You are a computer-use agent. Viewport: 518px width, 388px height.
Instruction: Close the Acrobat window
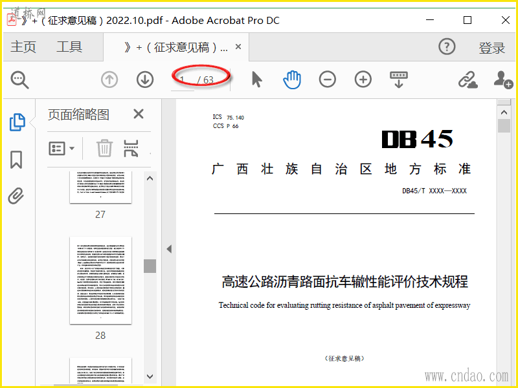point(506,20)
